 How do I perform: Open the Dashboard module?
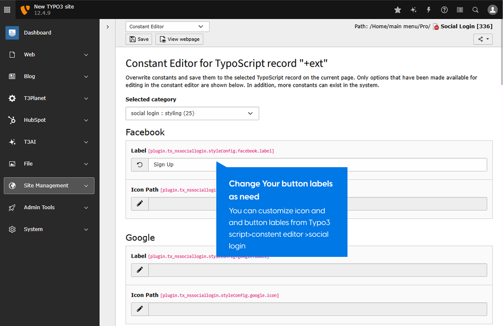pyautogui.click(x=37, y=33)
